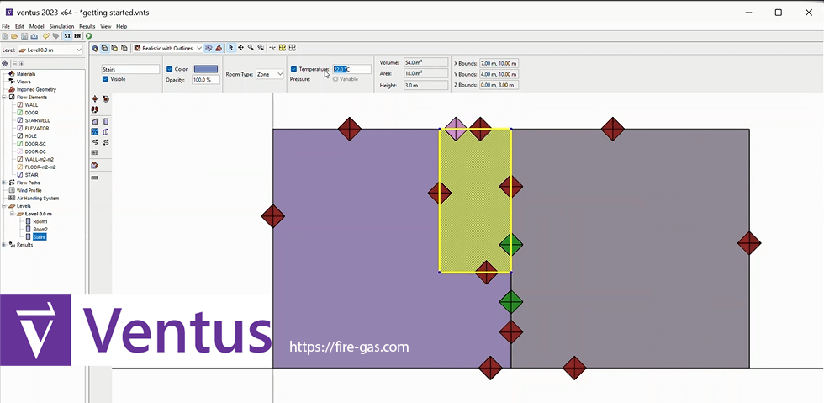Select Wind Profile in the tree

(29, 190)
